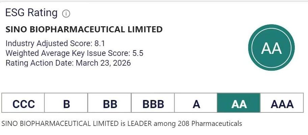Click the LEADER among 208 Pharmaceuticals text
The width and height of the screenshot is (308, 135).
coord(122,124)
